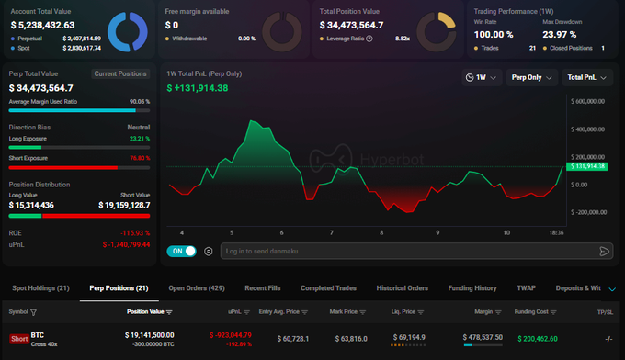Turn off the danmaku ON switch

tap(181, 252)
